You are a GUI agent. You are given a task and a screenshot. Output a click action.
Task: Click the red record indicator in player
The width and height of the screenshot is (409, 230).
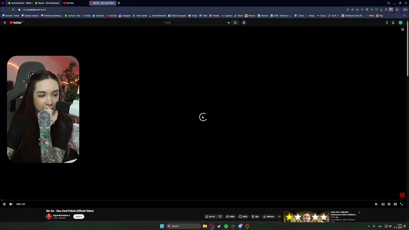(402, 195)
